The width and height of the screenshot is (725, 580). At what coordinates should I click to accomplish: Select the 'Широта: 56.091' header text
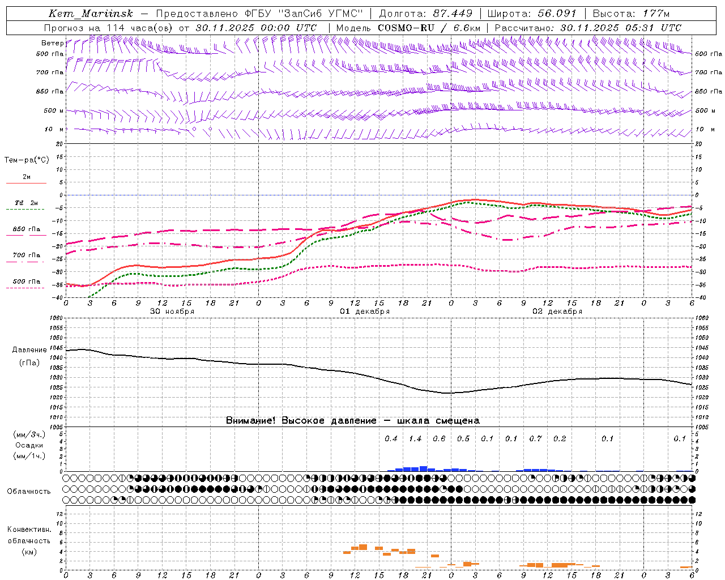(x=531, y=14)
